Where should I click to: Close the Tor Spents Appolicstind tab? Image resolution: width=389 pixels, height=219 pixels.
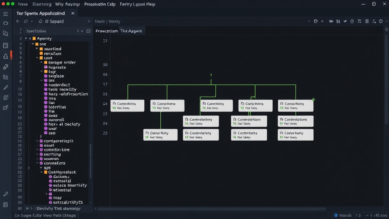pos(73,13)
